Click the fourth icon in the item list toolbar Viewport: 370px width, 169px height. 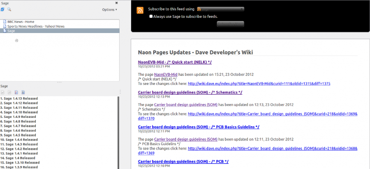23,92
